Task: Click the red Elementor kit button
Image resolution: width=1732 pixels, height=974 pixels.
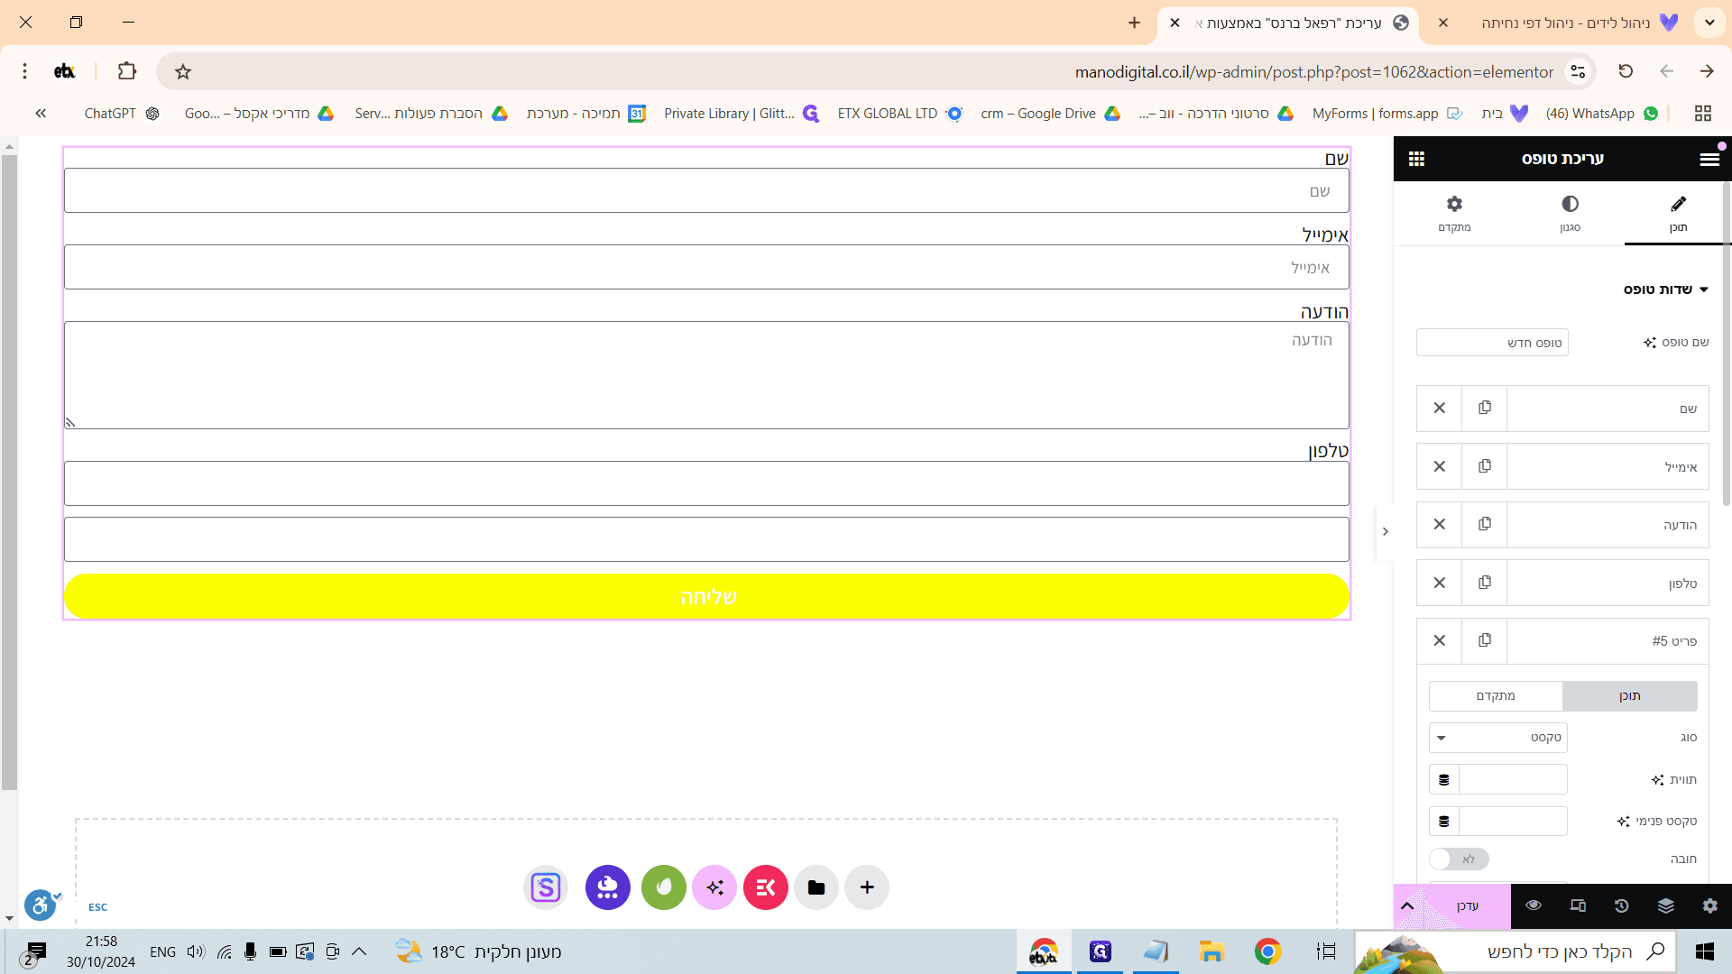Action: point(766,888)
